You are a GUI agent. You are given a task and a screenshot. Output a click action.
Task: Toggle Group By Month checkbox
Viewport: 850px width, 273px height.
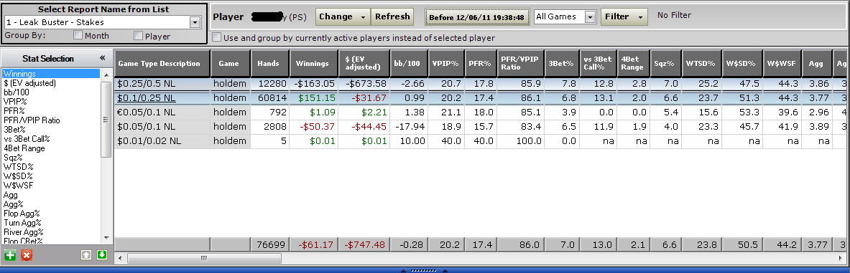(78, 36)
